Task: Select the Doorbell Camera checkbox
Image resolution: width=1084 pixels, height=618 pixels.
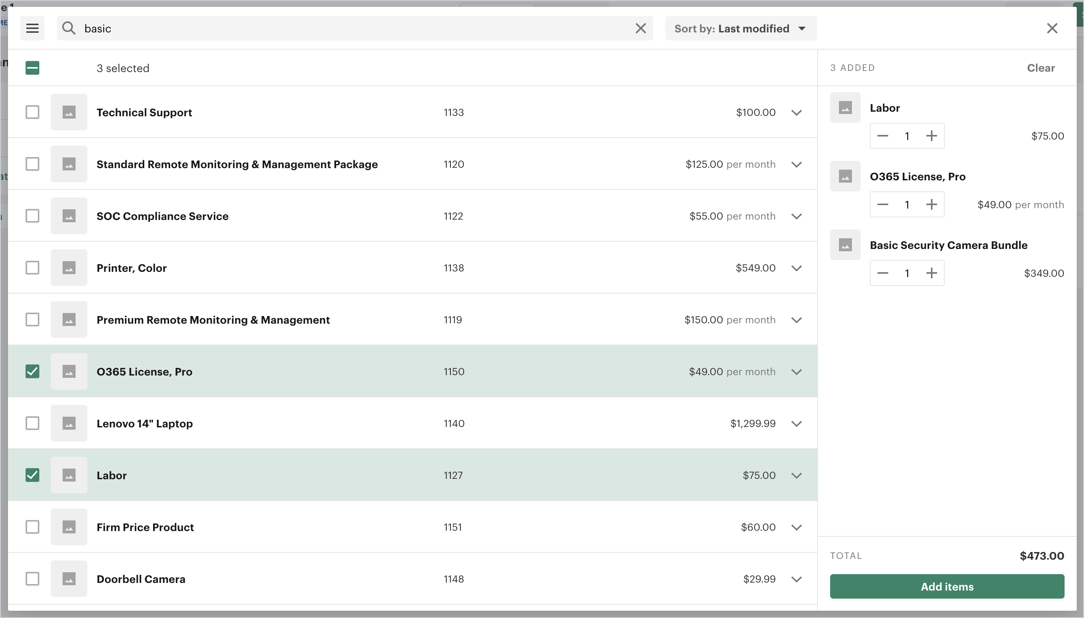Action: (x=32, y=578)
